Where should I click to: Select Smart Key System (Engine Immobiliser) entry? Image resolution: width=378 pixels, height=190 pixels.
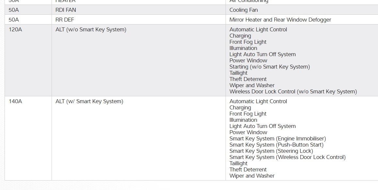click(x=277, y=138)
